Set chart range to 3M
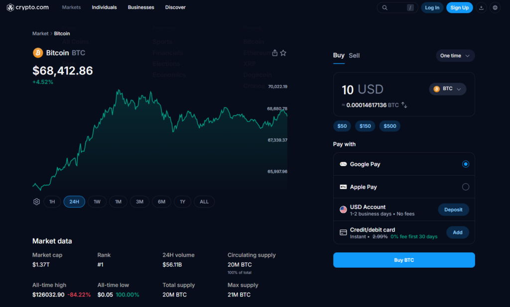This screenshot has width=510, height=307. 139,202
